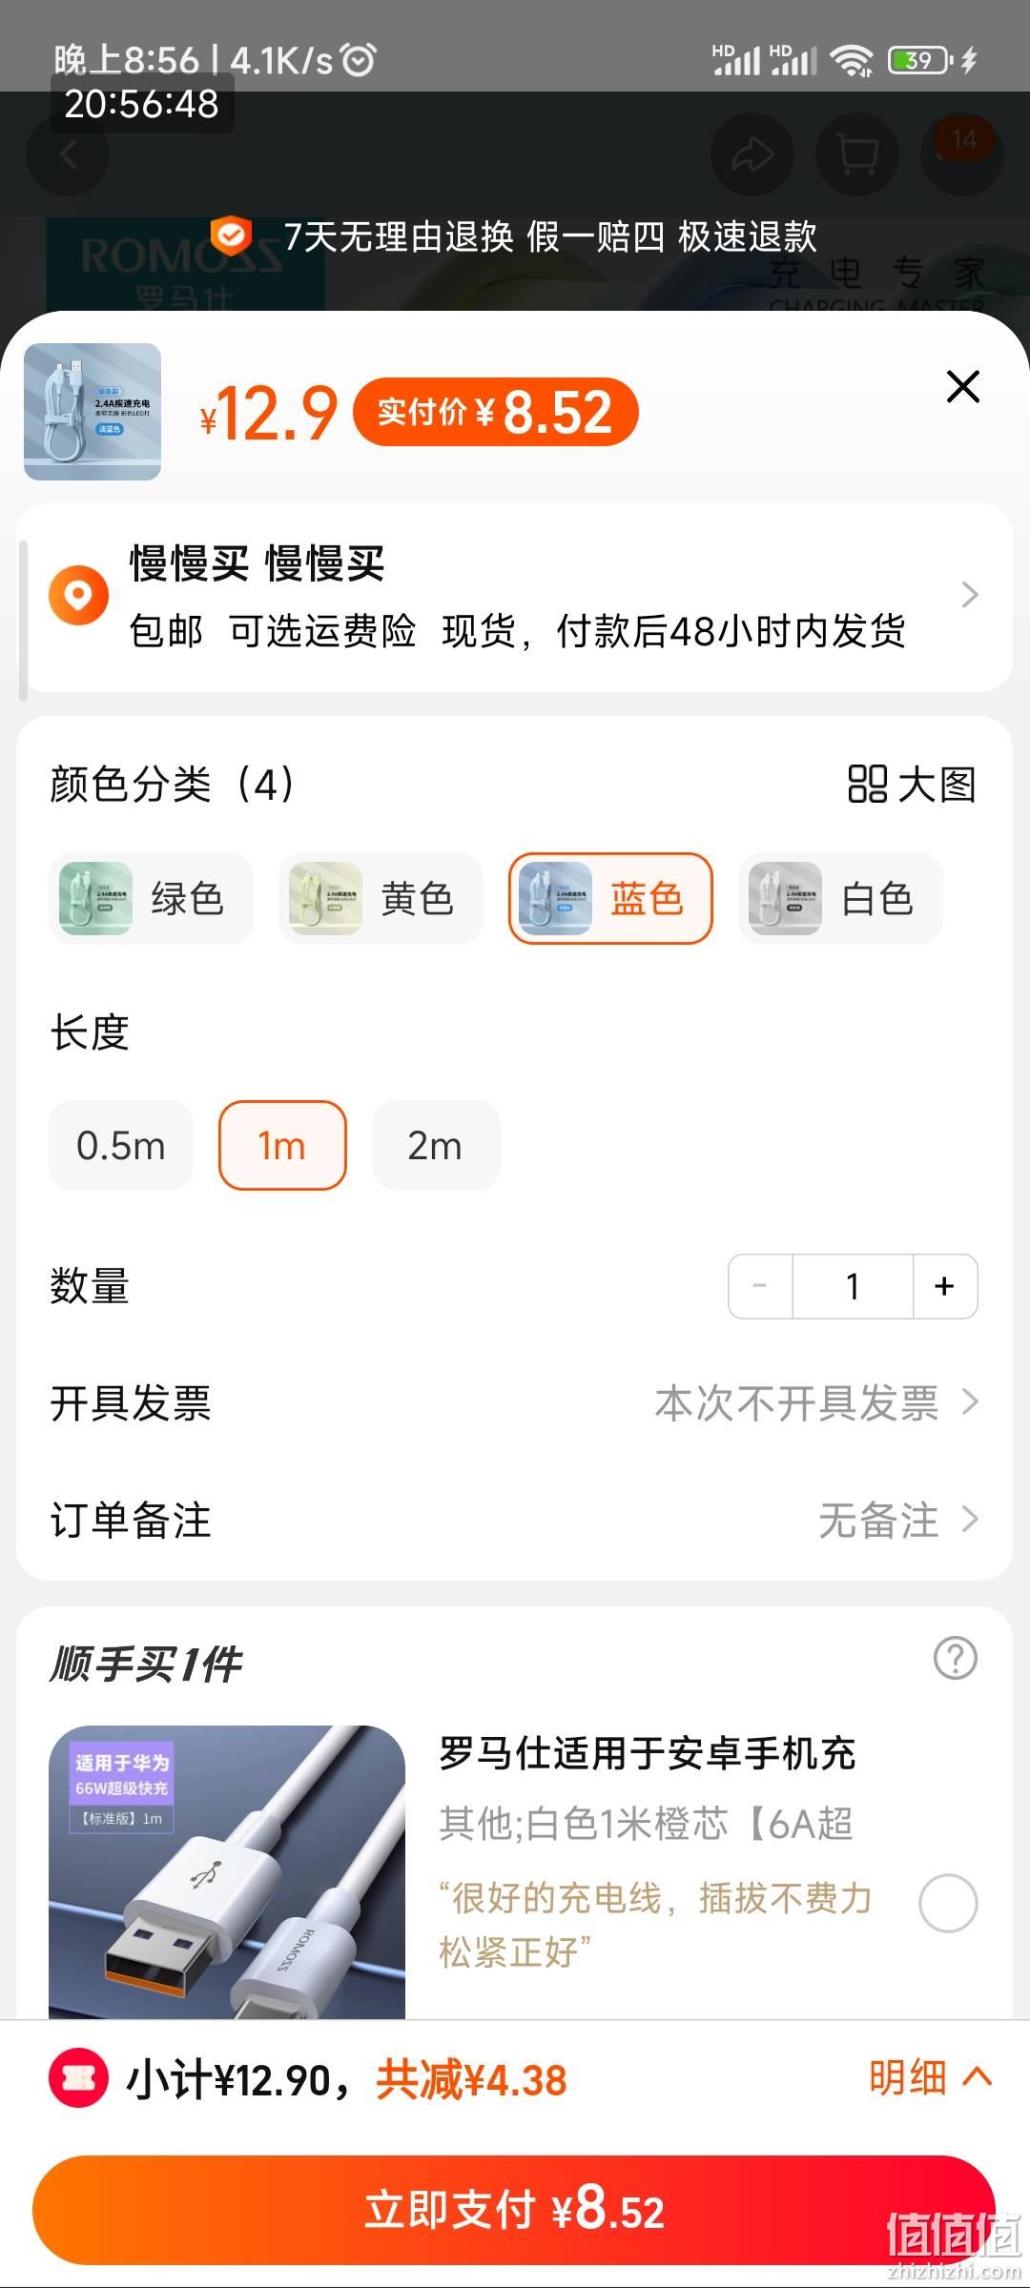Tap the orange location pin icon
Image resolution: width=1030 pixels, height=2288 pixels.
point(78,595)
